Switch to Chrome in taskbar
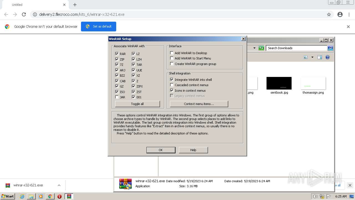Screen dimensions: 355x200 coord(50,196)
